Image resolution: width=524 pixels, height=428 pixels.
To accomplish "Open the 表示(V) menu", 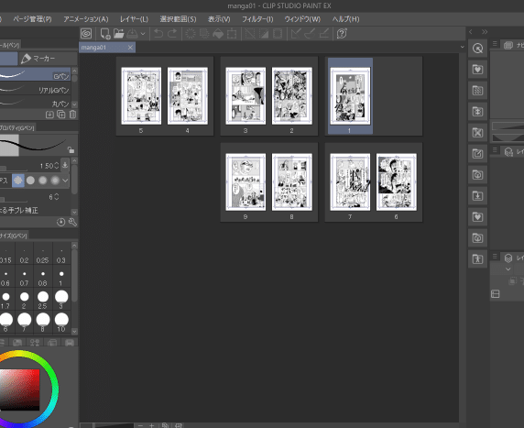I will coord(219,19).
